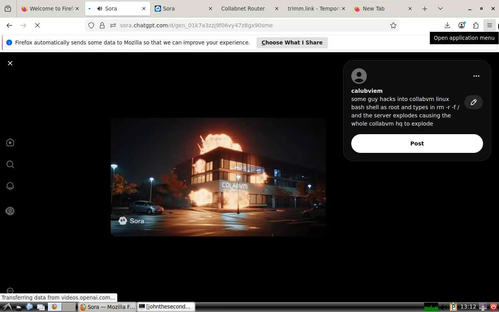Stop loading the current page
The height and width of the screenshot is (312, 499).
pyautogui.click(x=37, y=25)
